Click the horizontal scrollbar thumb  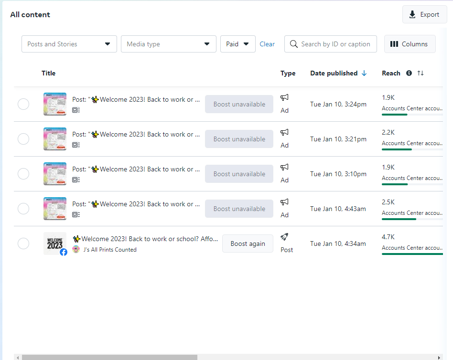[x=109, y=358]
